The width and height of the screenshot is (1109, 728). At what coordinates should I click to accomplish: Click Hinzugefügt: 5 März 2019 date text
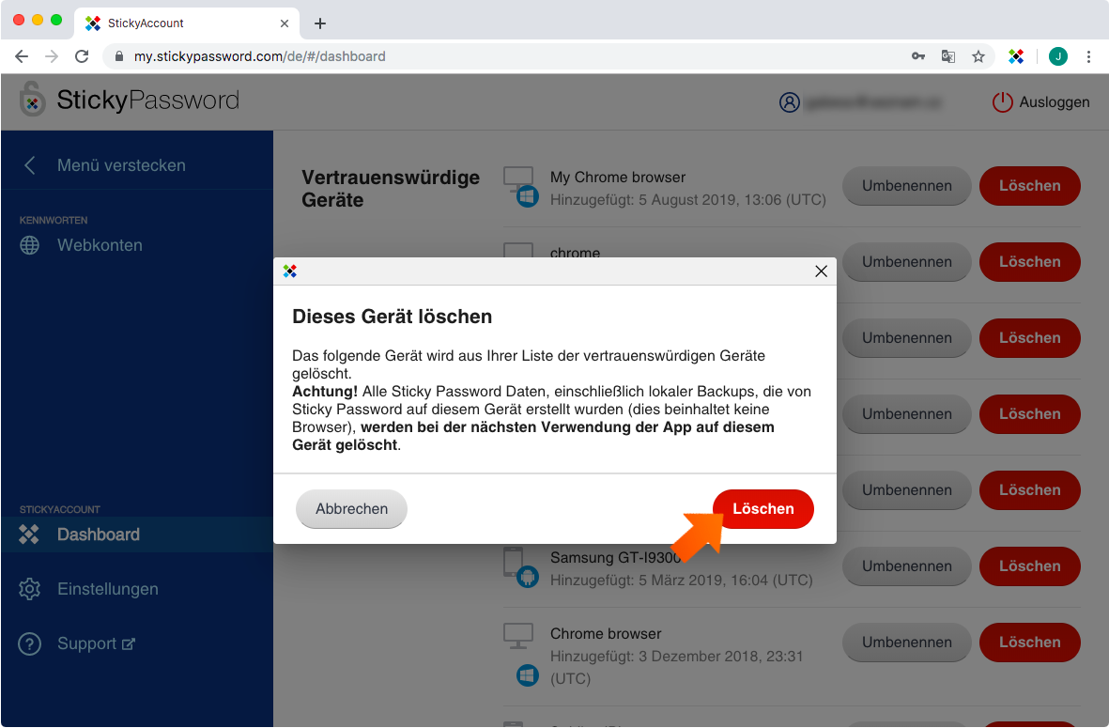(682, 581)
